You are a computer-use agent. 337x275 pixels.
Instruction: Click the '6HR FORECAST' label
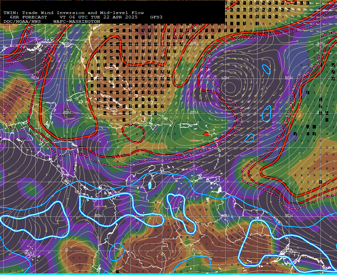coord(28,17)
